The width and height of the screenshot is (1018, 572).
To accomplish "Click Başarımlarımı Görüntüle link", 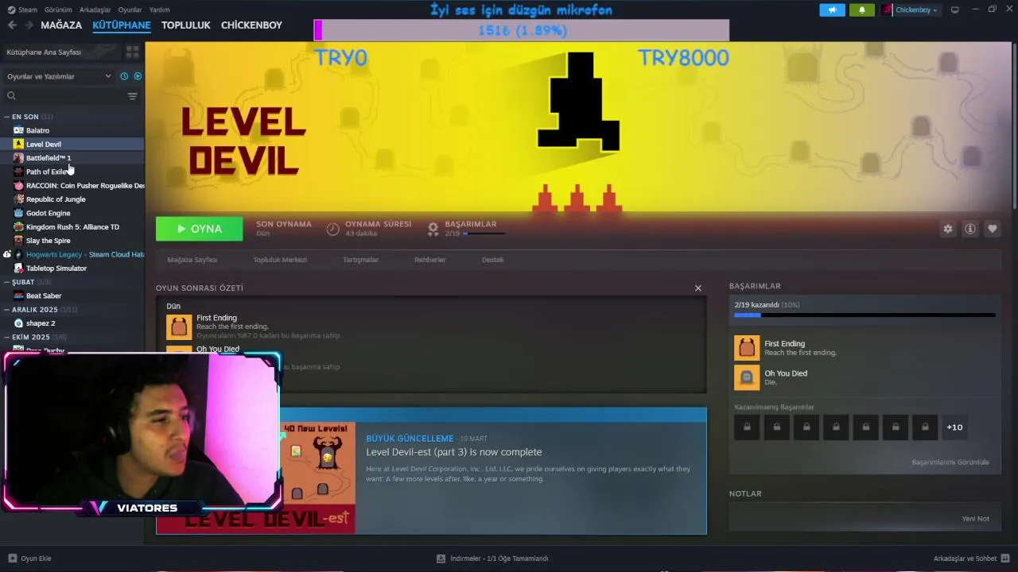I will point(950,462).
